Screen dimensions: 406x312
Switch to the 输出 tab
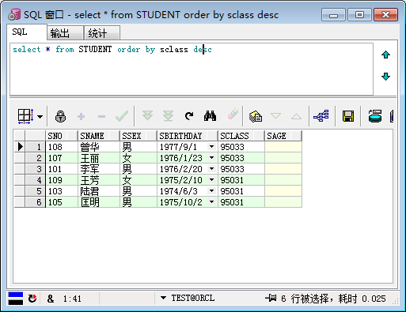65,33
